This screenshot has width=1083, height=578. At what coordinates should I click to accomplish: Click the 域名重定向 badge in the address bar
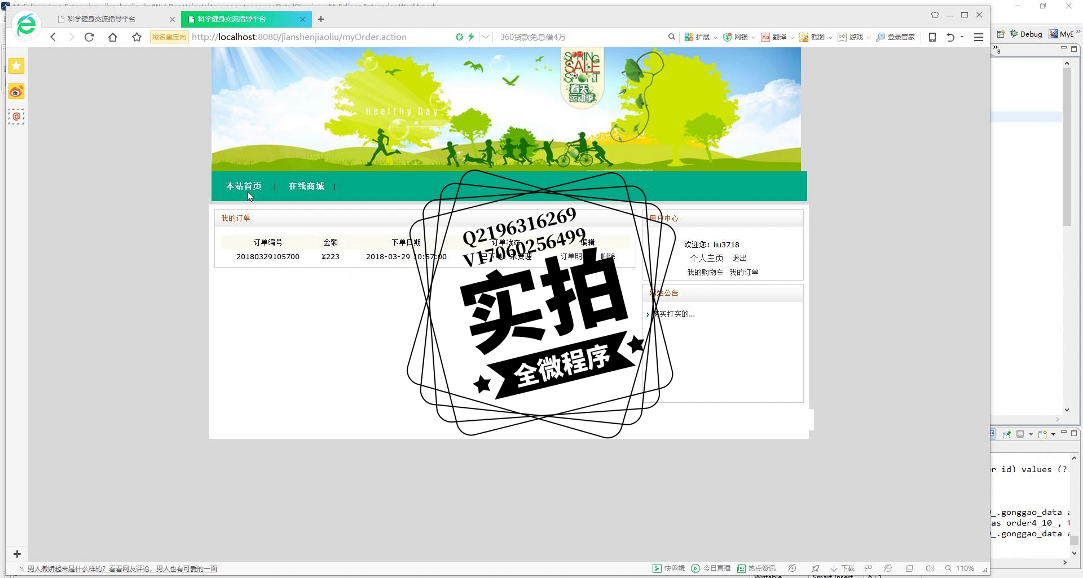pyautogui.click(x=169, y=37)
